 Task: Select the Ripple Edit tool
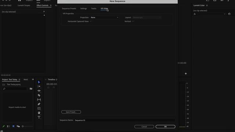(39, 91)
